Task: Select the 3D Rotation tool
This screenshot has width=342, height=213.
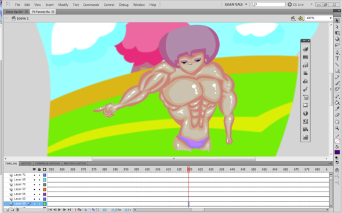Action: click(337, 39)
